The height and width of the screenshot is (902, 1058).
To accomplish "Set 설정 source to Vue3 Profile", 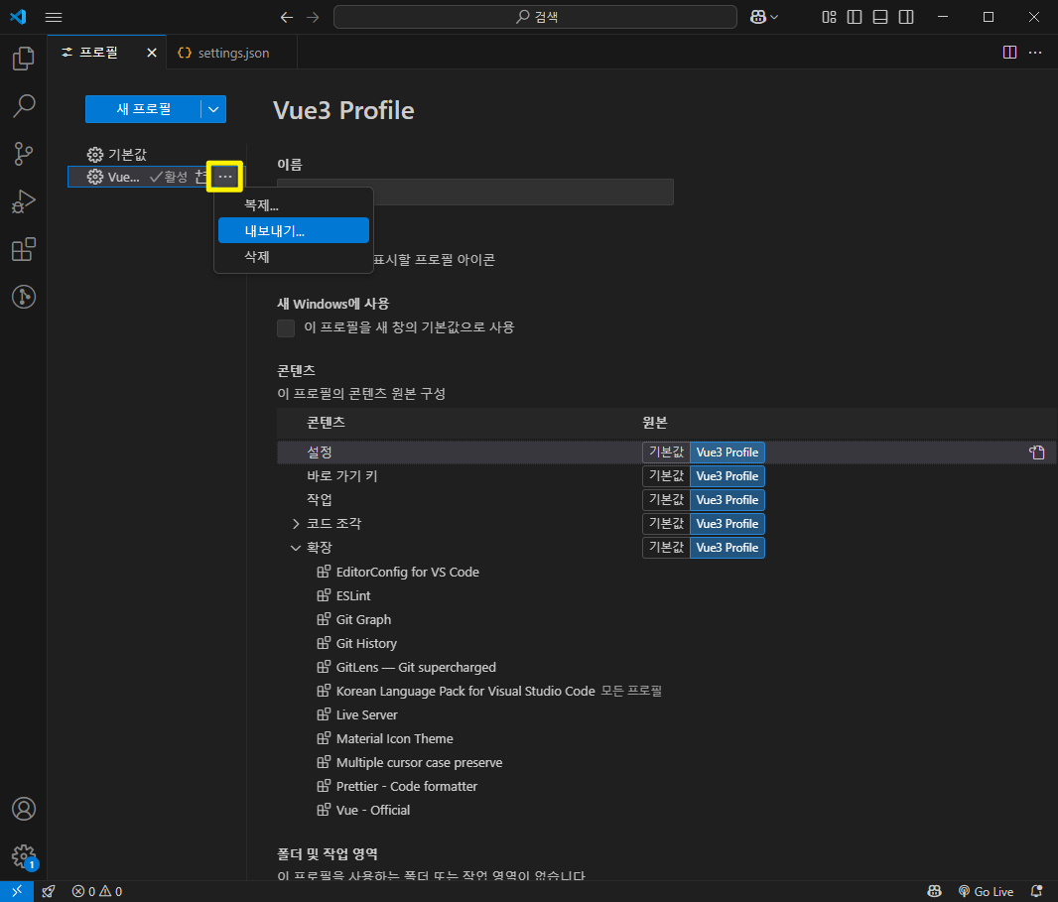I will coord(727,452).
